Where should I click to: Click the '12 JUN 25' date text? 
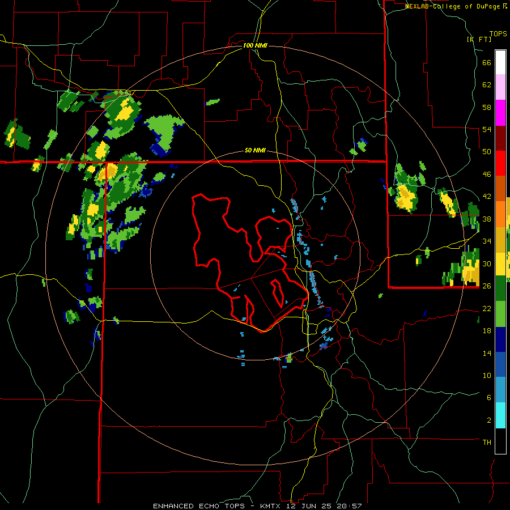[x=310, y=506]
